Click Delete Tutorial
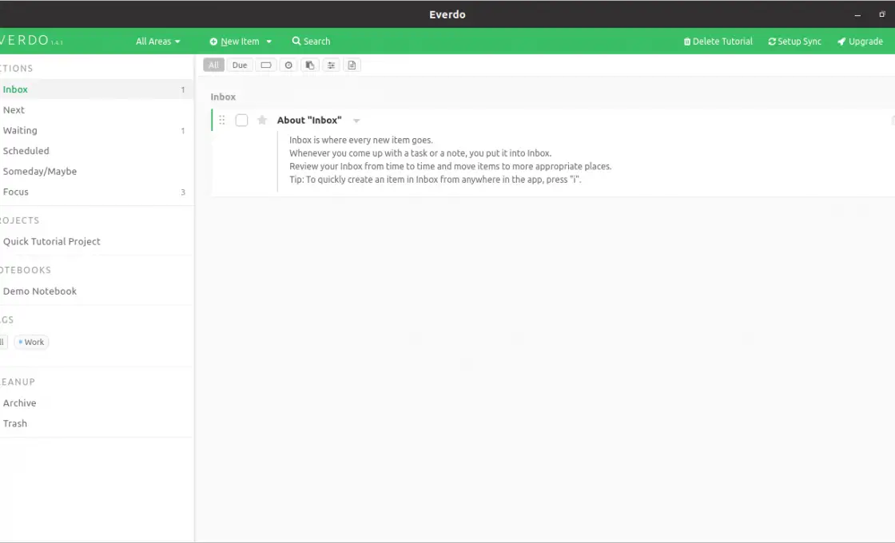The image size is (895, 543). [718, 41]
